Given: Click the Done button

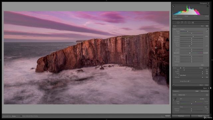Looking at the screenshot, I should (x=168, y=116).
